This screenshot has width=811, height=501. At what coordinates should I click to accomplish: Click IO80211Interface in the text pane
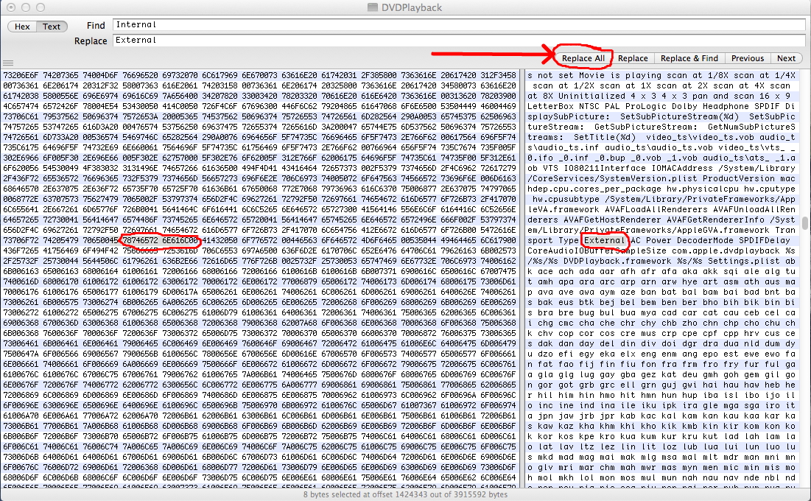click(x=605, y=168)
